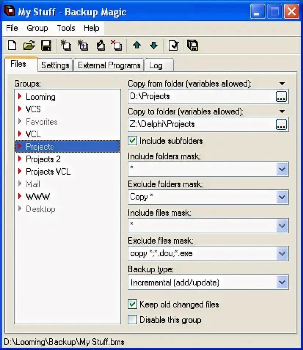Click the delete group icon with red X
The width and height of the screenshot is (303, 350).
click(x=117, y=45)
